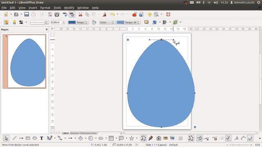Click the zoom in plus button
The image size is (262, 147).
pos(251,145)
